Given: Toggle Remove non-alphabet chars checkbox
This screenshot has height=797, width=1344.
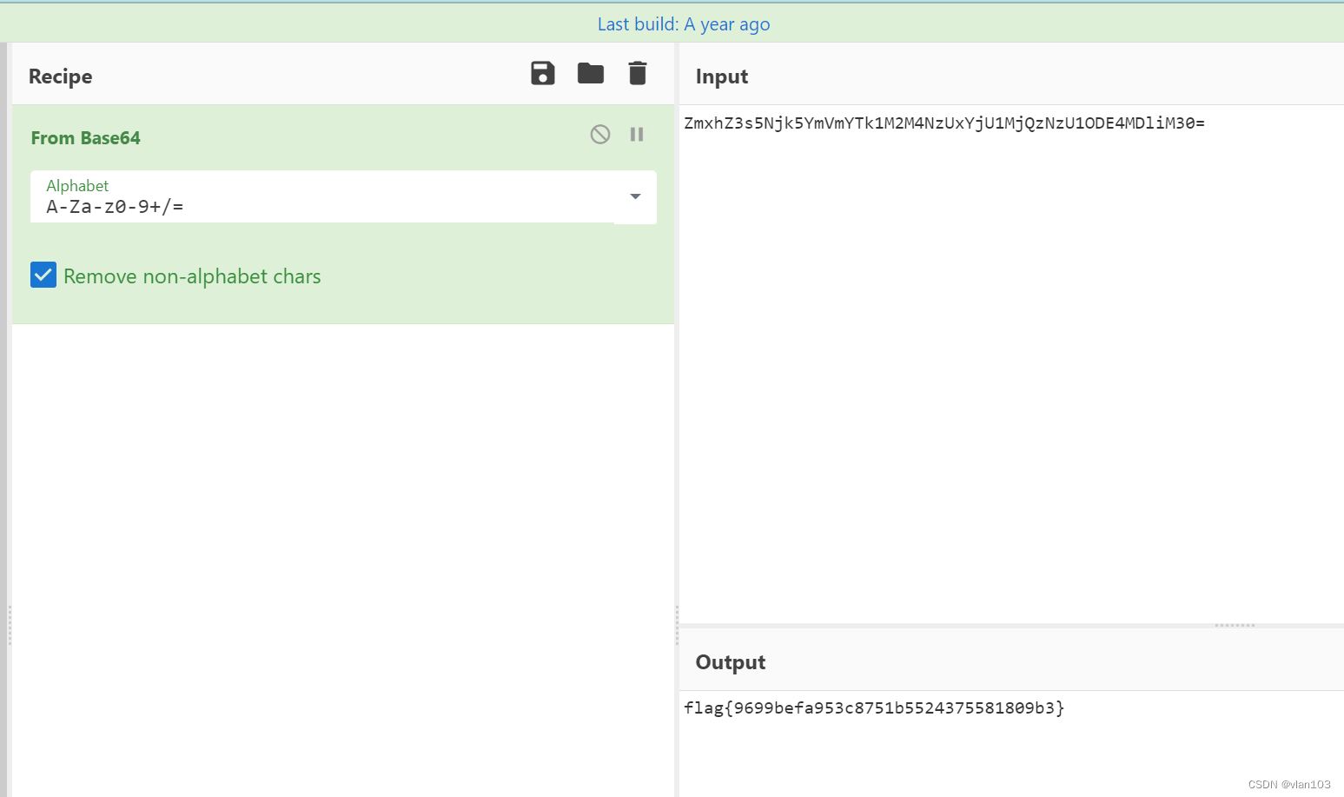Looking at the screenshot, I should click(43, 275).
